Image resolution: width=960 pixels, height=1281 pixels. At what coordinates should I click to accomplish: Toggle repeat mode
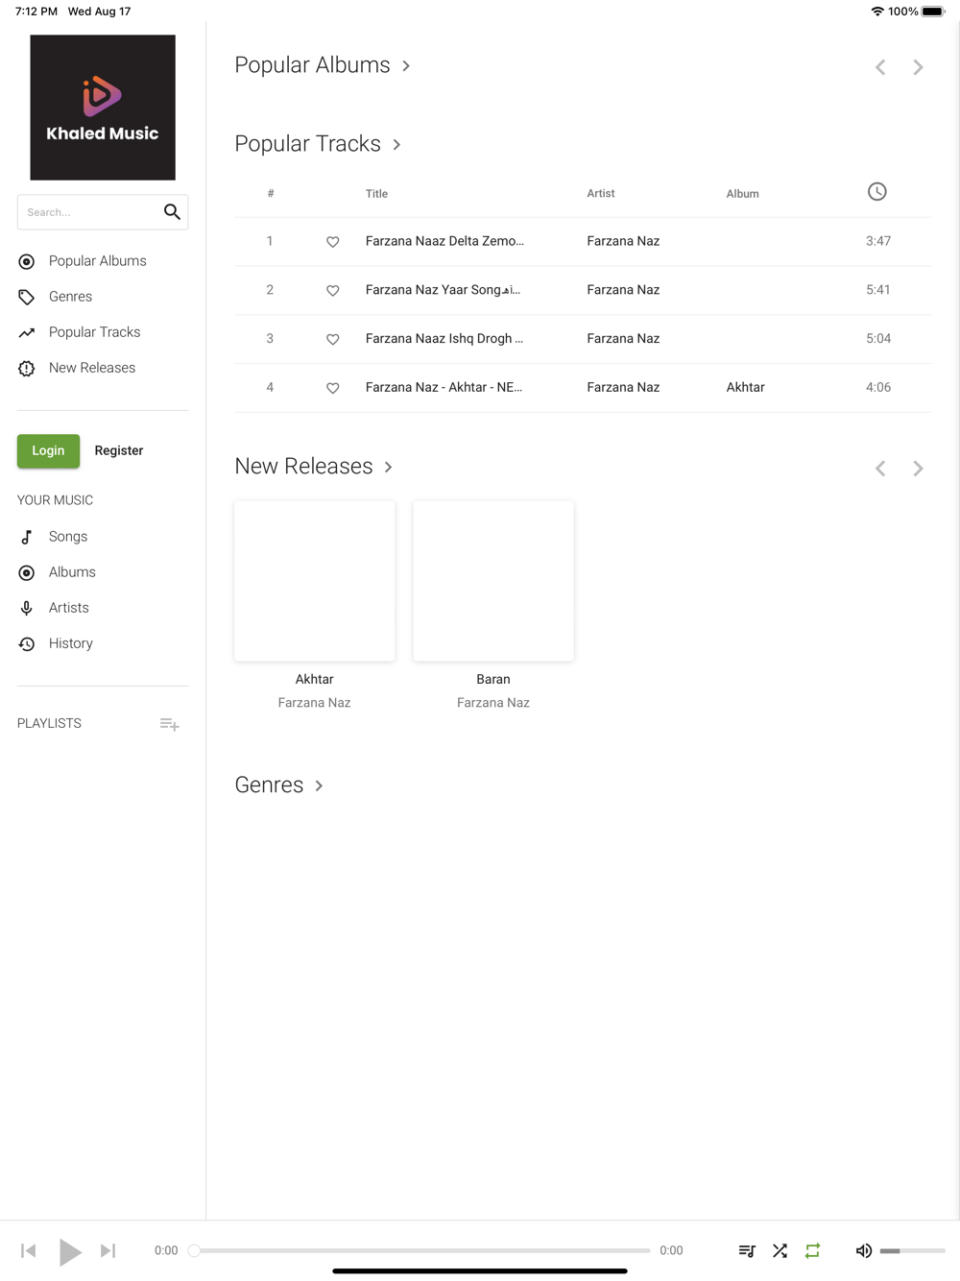pos(813,1250)
